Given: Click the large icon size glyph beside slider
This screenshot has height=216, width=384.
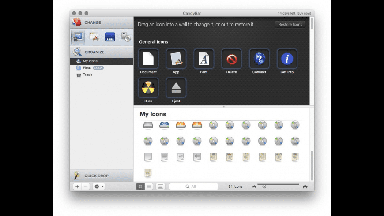Looking at the screenshot, I should 305,186.
